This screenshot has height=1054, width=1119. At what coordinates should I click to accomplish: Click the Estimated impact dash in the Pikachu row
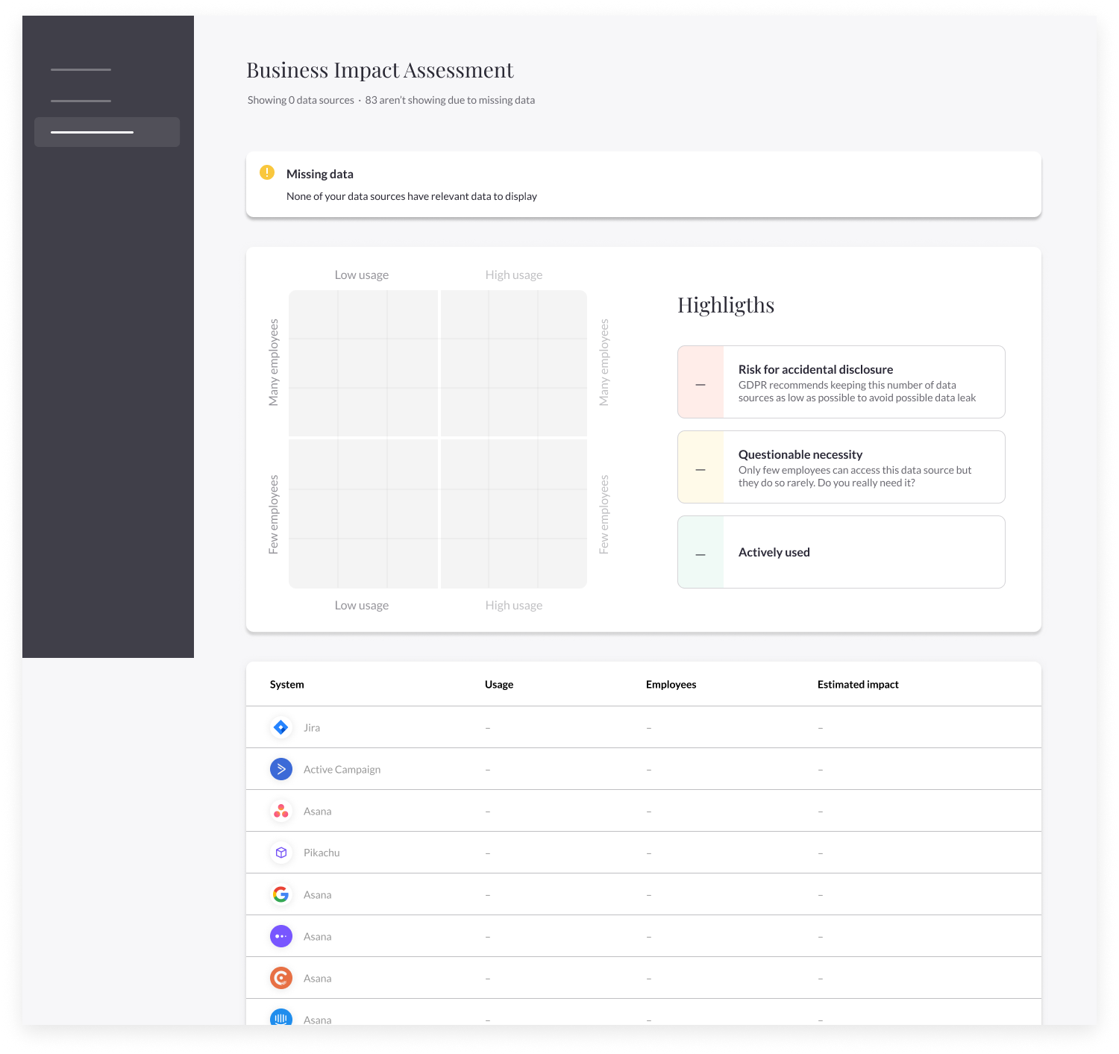[821, 853]
